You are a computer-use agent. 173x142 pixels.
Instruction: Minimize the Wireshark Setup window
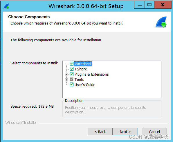click(x=139, y=5)
